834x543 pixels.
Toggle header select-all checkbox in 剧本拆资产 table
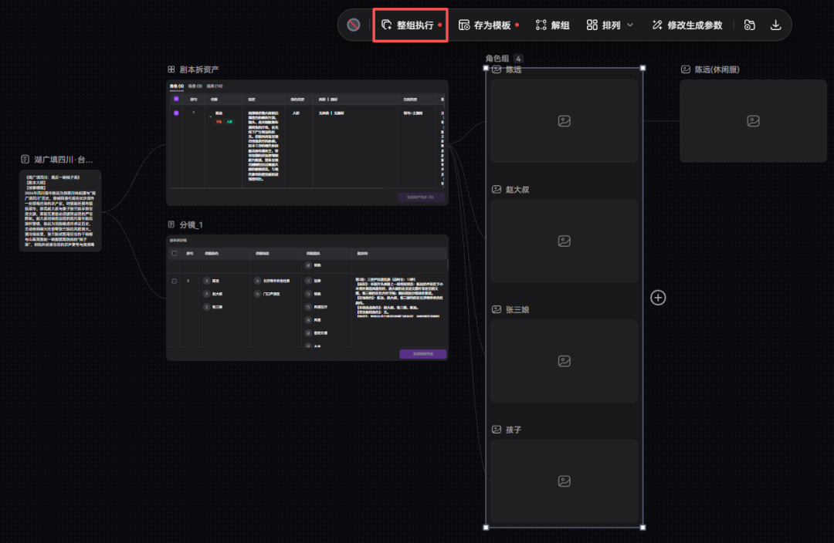(x=176, y=99)
